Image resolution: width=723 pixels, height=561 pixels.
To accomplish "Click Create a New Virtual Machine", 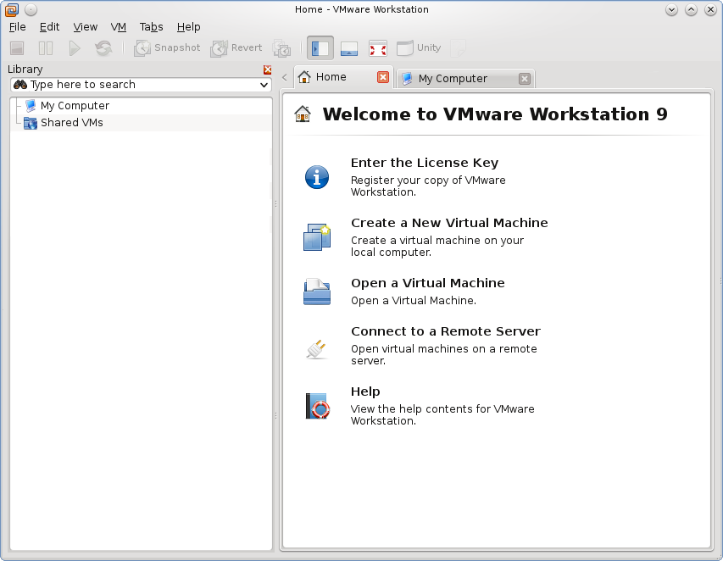I will 449,223.
